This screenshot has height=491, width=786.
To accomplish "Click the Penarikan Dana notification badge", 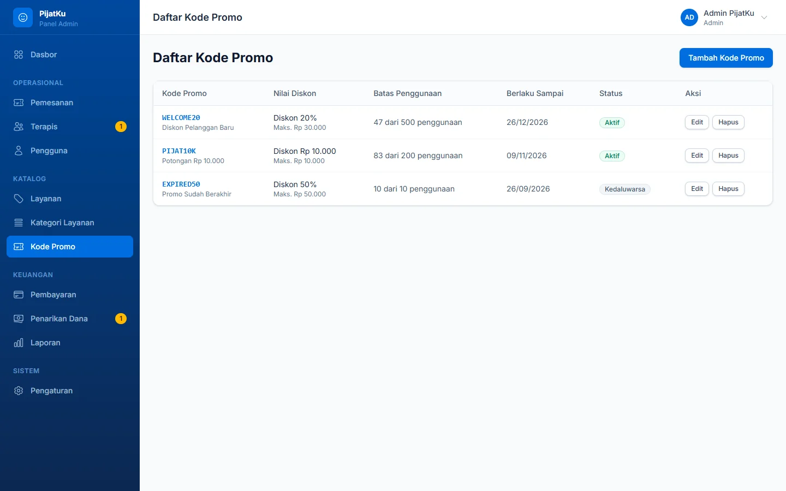I will pos(121,319).
